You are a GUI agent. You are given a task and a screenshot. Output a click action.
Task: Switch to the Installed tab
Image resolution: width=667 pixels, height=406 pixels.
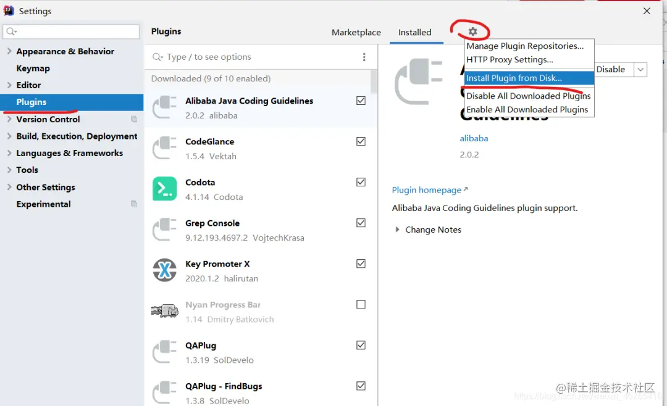tap(415, 32)
